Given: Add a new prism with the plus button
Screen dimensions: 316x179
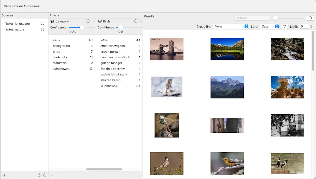Looking at the screenshot, I should (52, 175).
